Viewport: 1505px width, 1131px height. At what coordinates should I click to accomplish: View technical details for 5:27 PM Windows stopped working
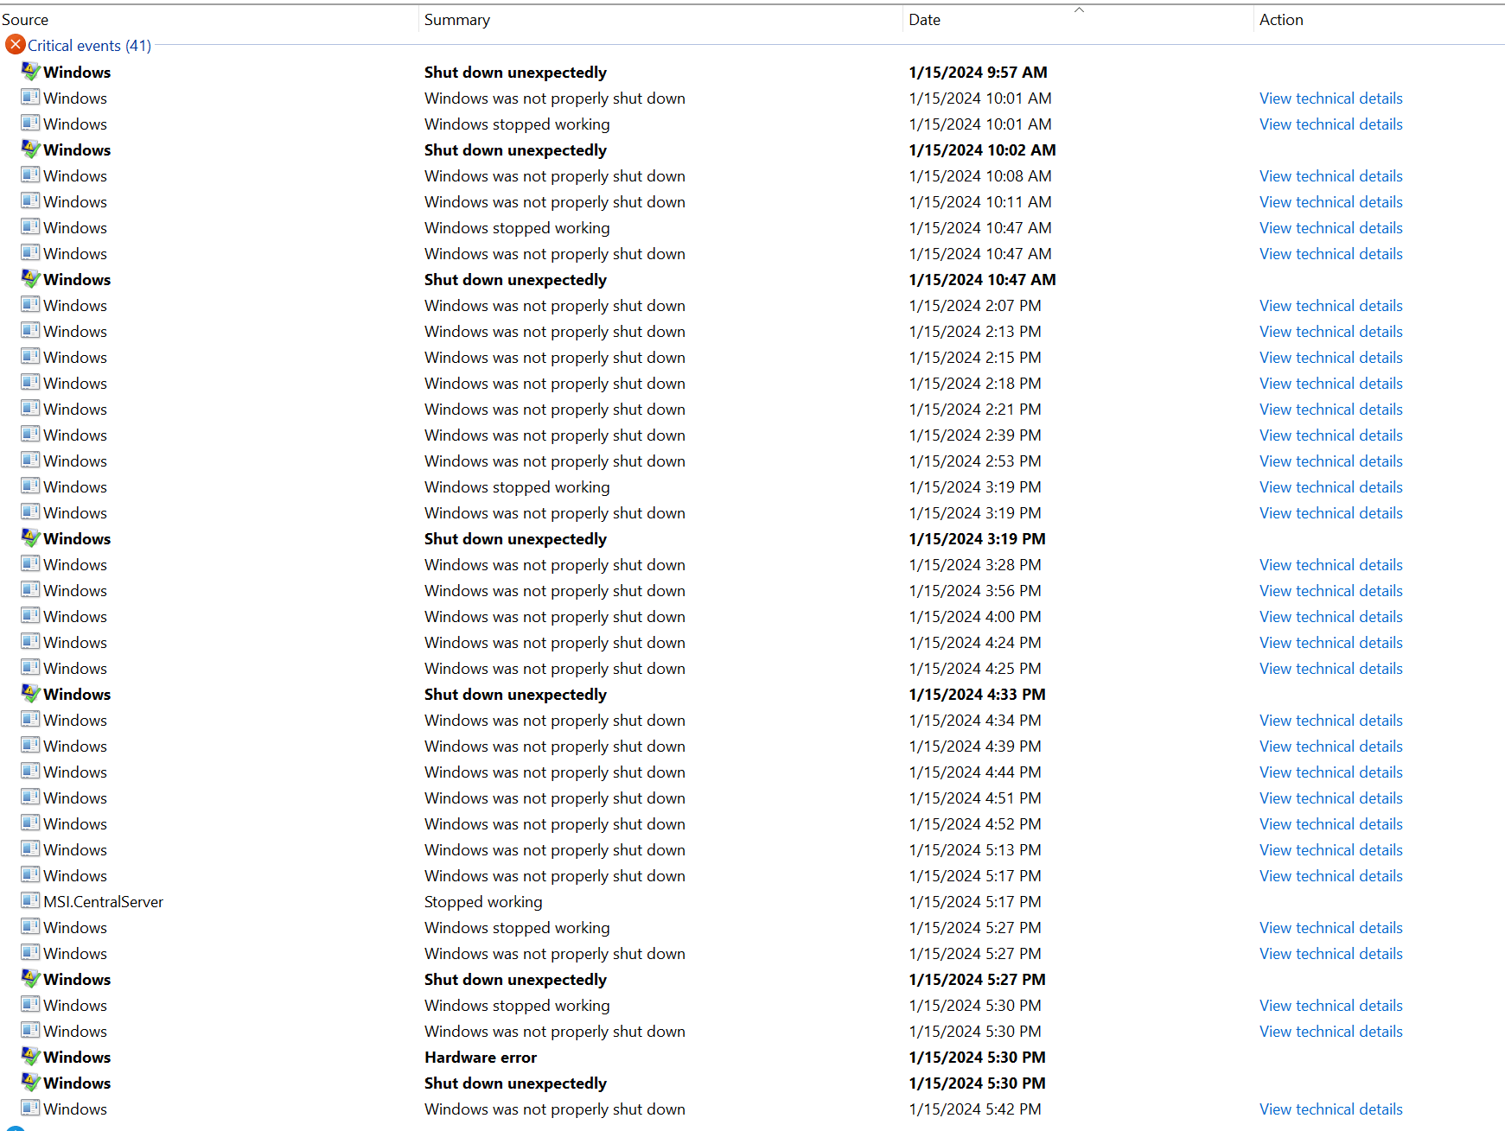tap(1330, 928)
